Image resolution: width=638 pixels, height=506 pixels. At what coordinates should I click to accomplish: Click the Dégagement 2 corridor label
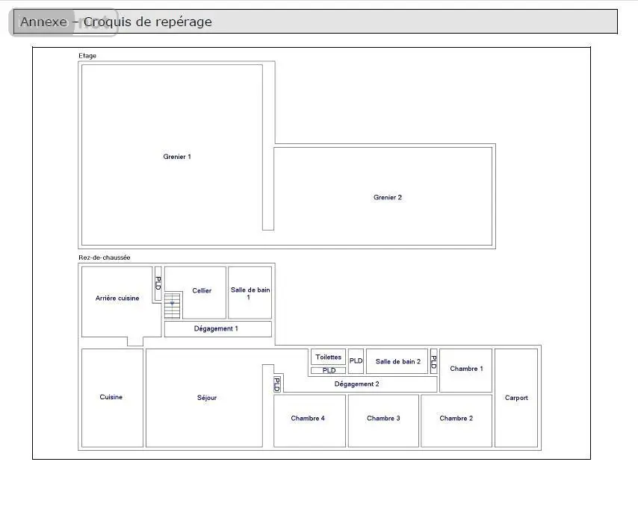[357, 384]
